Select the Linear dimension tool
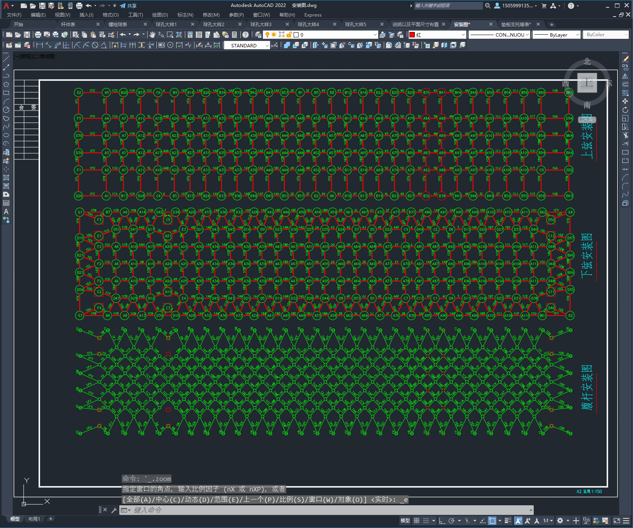633x528 pixels. click(39, 45)
